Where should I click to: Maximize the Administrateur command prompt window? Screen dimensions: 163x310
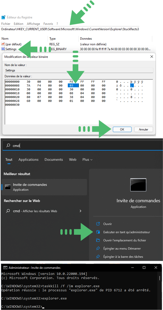[144, 268]
